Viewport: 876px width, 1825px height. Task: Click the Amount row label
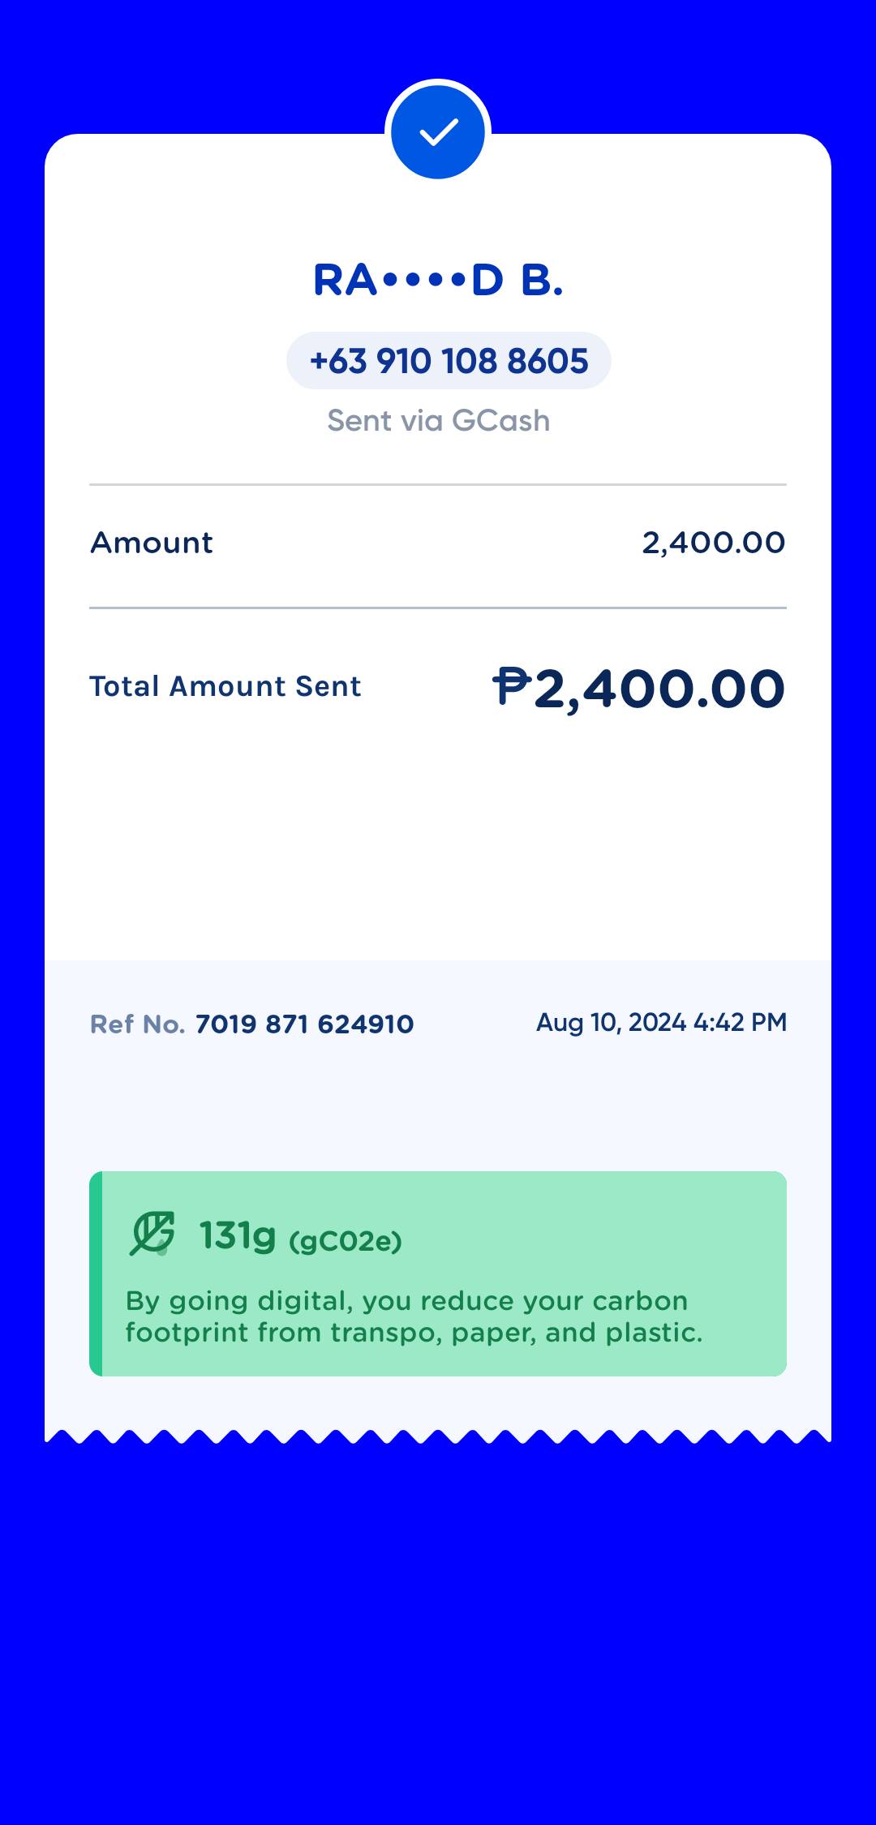coord(152,543)
